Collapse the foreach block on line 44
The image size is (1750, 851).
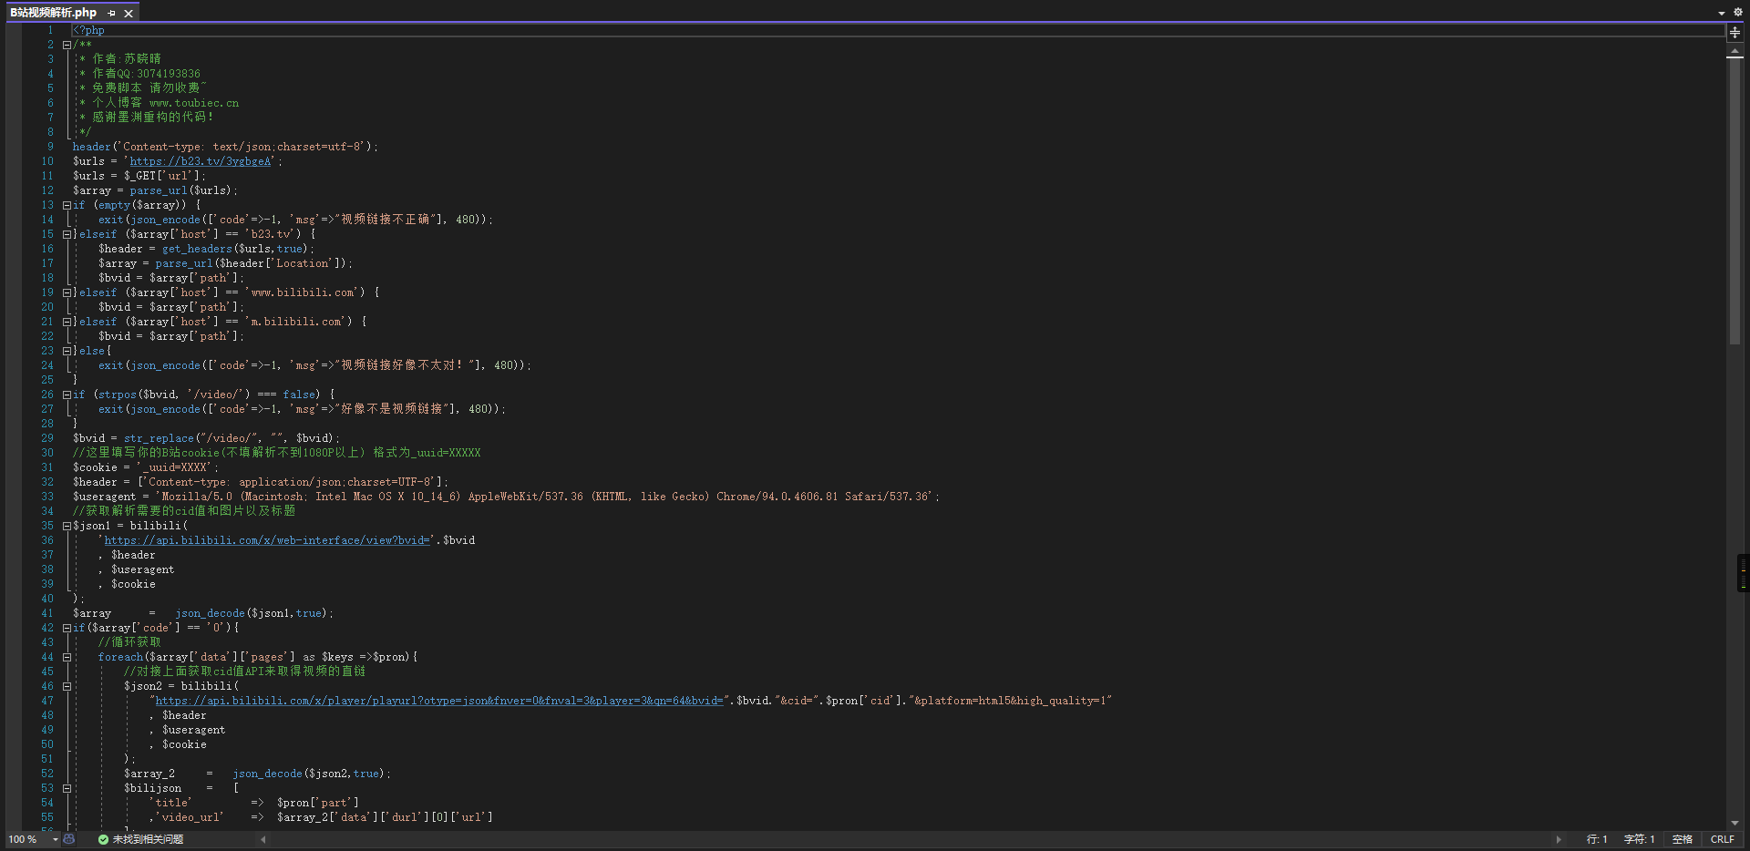coord(67,657)
